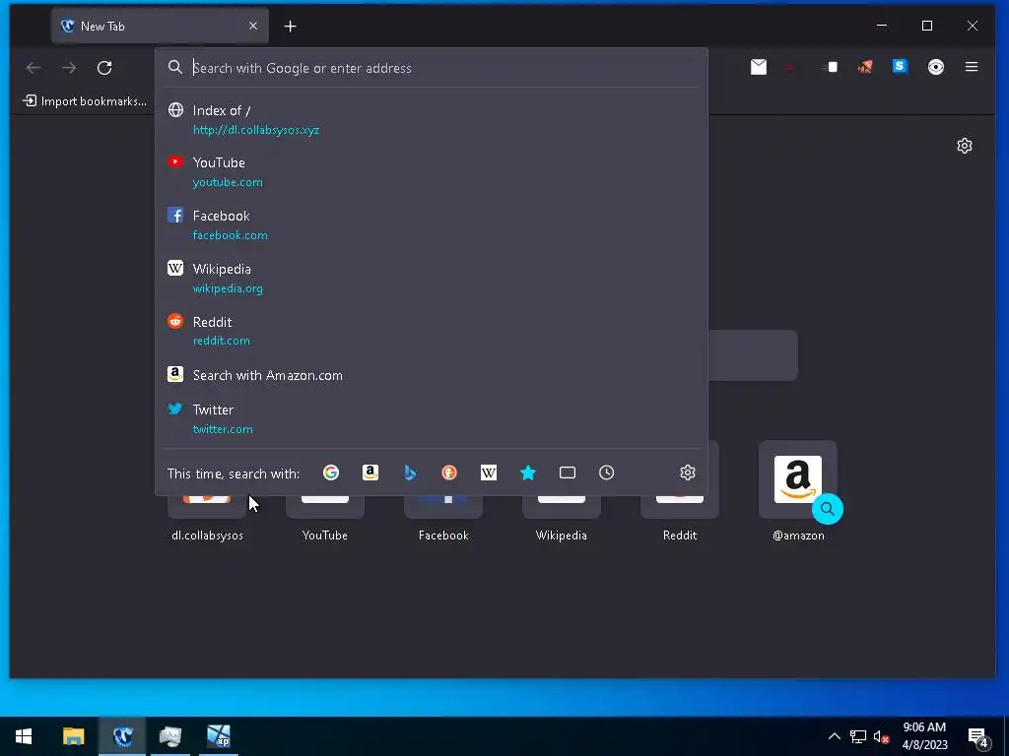Image resolution: width=1009 pixels, height=756 pixels.
Task: Click the XP-labeled app in the taskbar
Action: (x=218, y=736)
